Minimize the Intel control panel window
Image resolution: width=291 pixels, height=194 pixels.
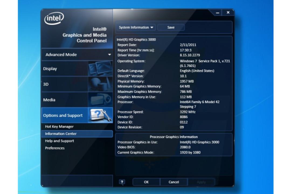(217, 13)
